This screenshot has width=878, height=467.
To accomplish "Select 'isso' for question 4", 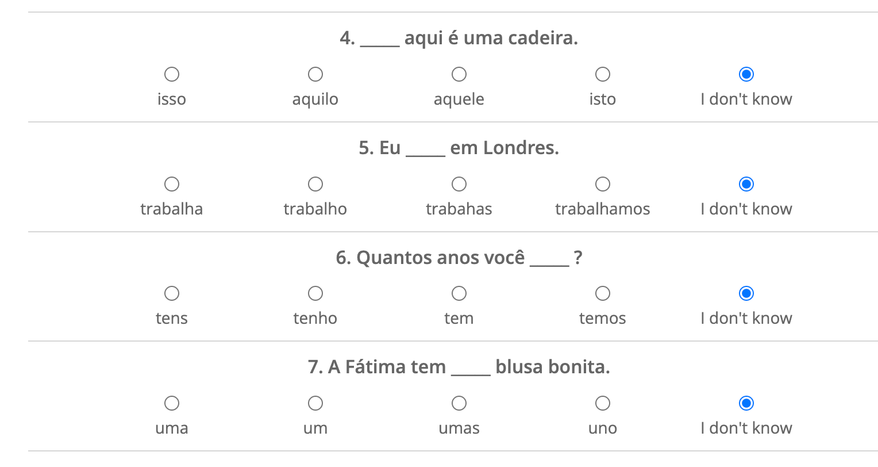I will pyautogui.click(x=172, y=74).
